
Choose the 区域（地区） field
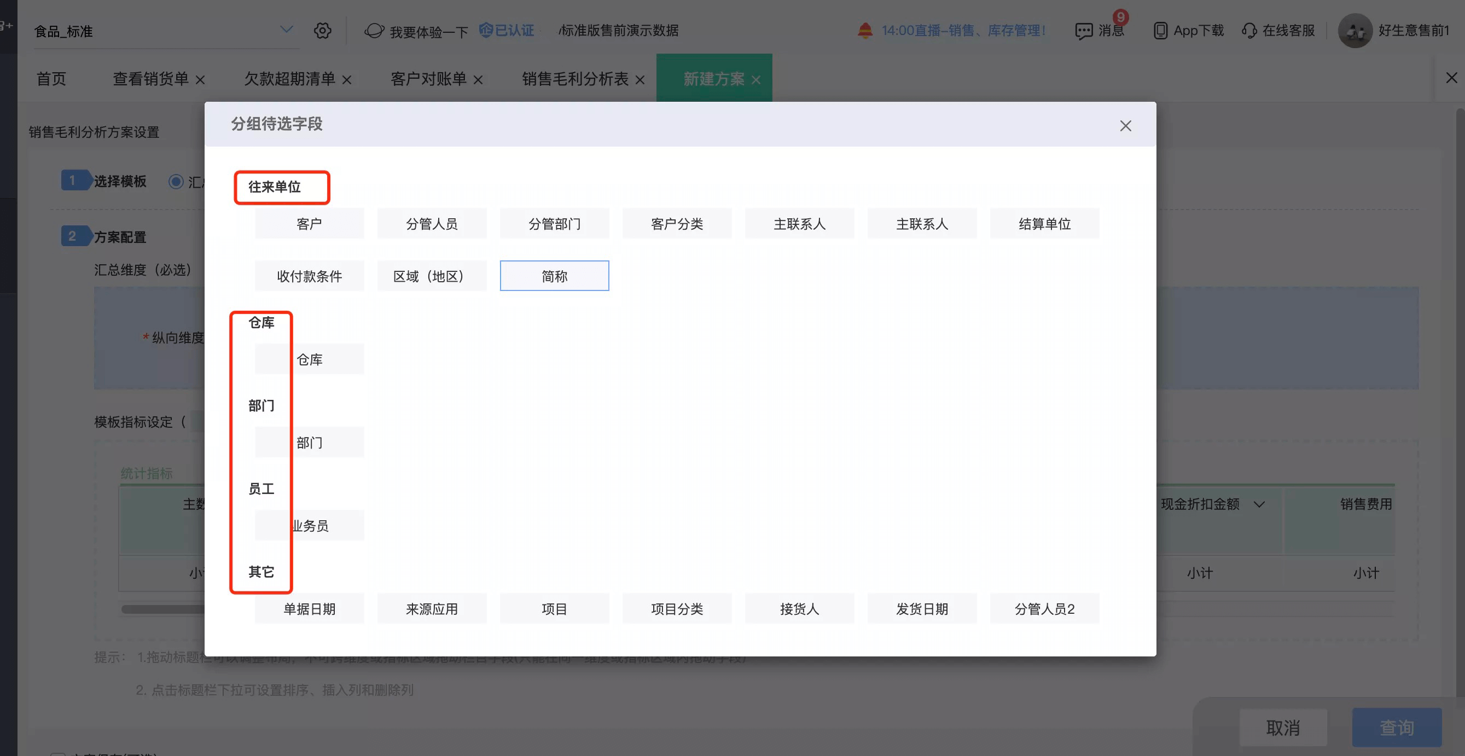click(432, 276)
